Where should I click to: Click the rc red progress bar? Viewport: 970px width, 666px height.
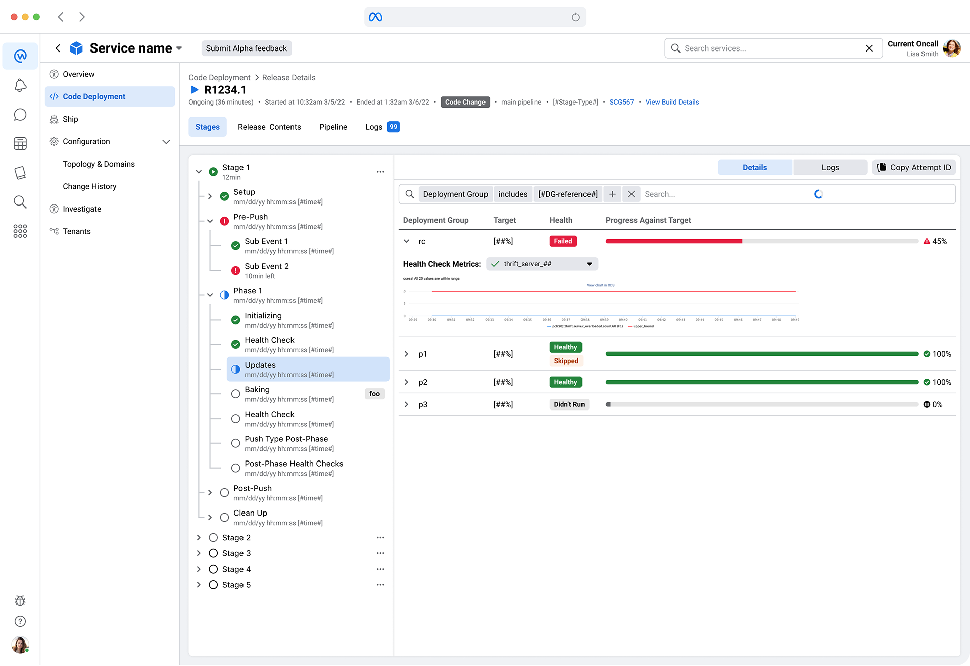673,241
